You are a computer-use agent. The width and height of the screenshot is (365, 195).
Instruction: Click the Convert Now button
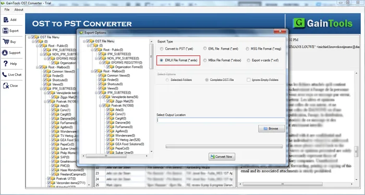tap(222, 157)
